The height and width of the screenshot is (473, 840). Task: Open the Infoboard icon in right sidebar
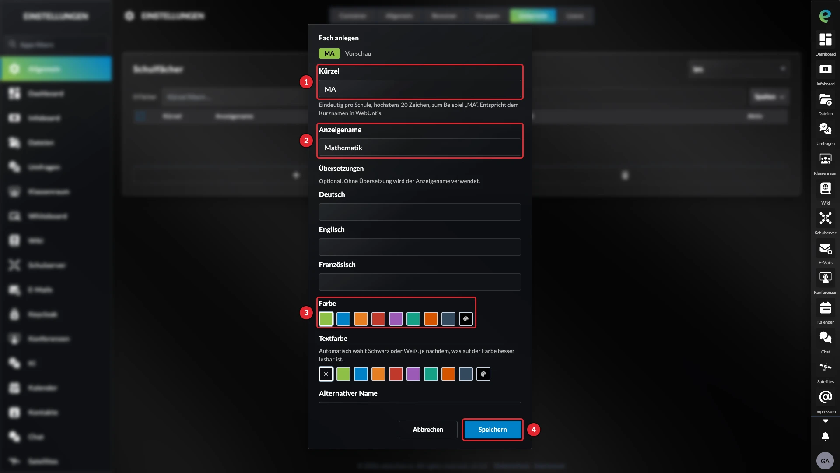click(825, 70)
